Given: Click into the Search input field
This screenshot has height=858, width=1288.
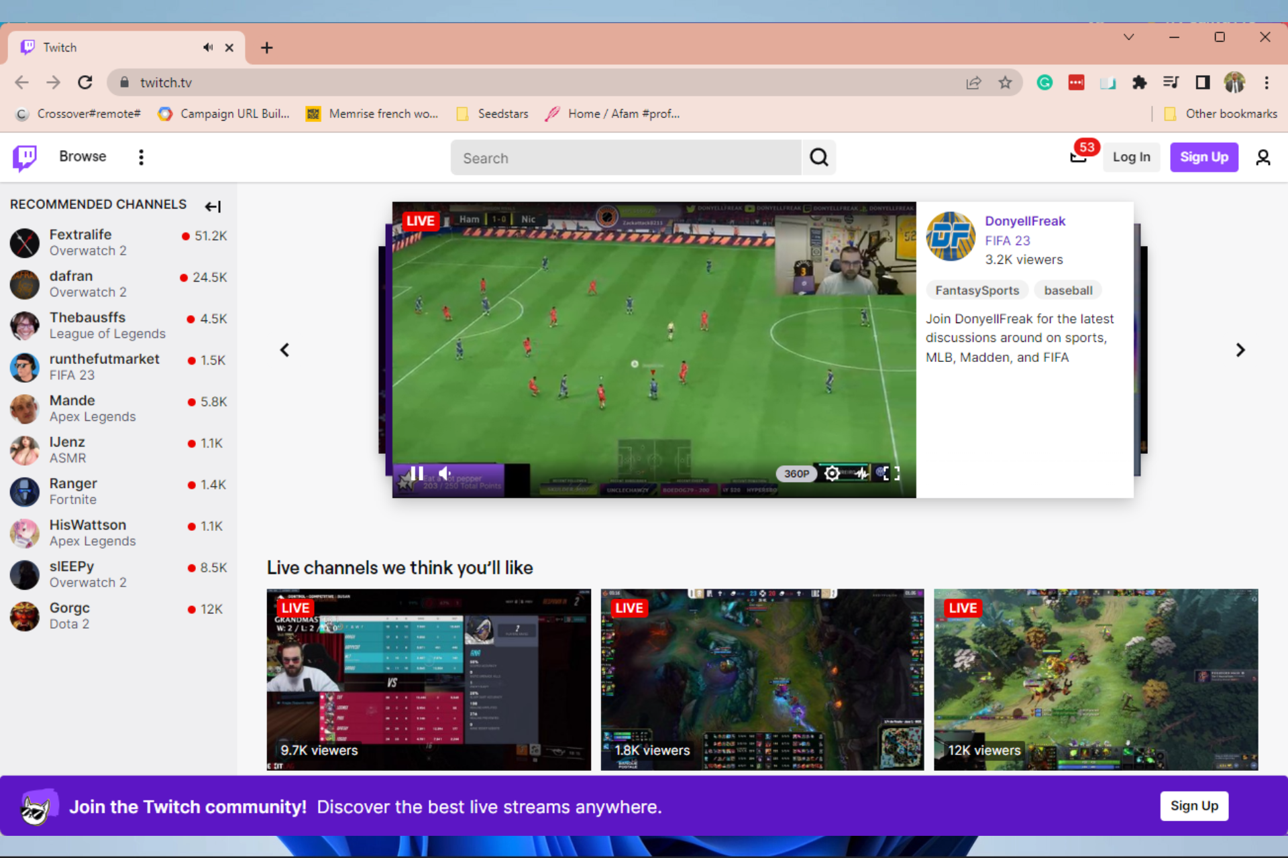Looking at the screenshot, I should [x=626, y=158].
